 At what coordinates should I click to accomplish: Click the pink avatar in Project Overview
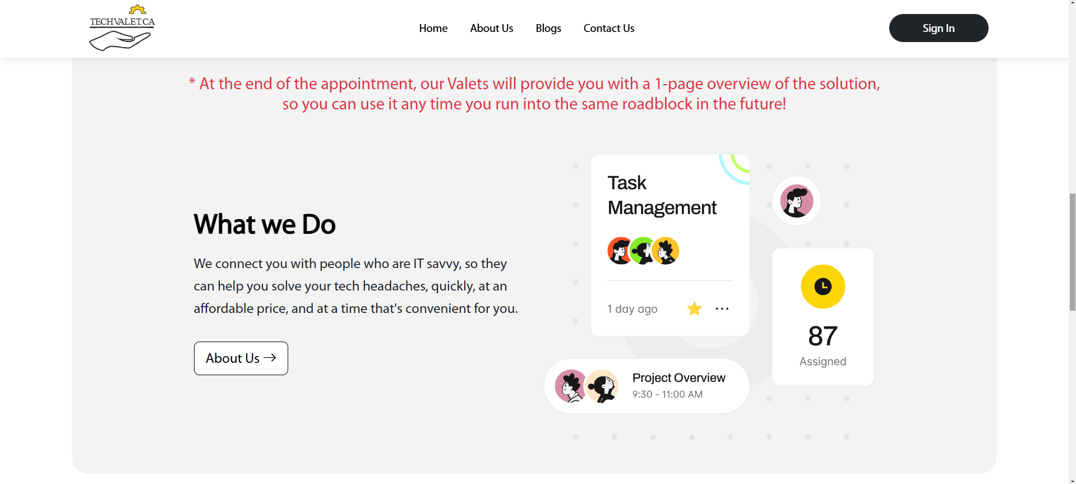570,386
